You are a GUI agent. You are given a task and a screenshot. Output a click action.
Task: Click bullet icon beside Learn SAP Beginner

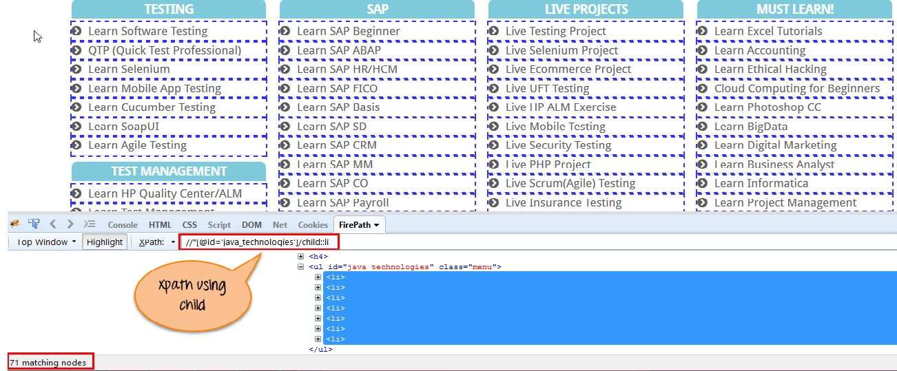[286, 31]
